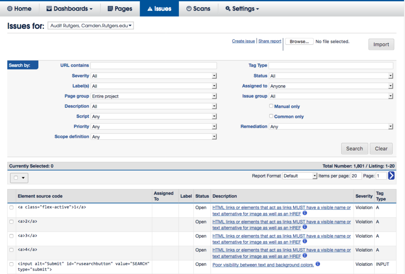Click info icon on the <a>3</a> row
This screenshot has height=274, width=405.
click(305, 242)
